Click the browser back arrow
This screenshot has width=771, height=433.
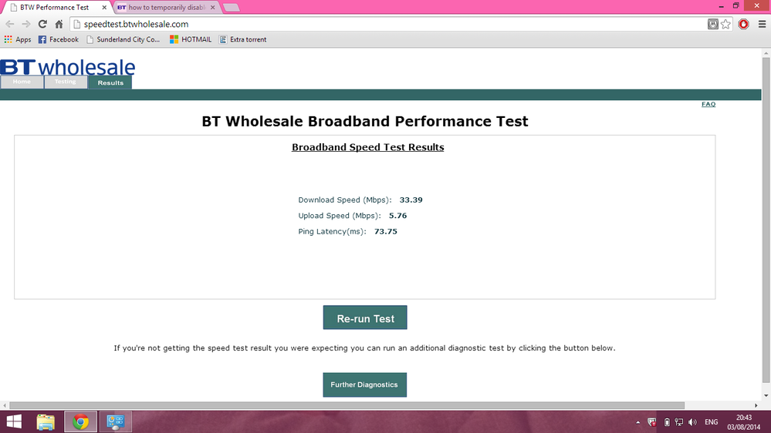point(10,24)
